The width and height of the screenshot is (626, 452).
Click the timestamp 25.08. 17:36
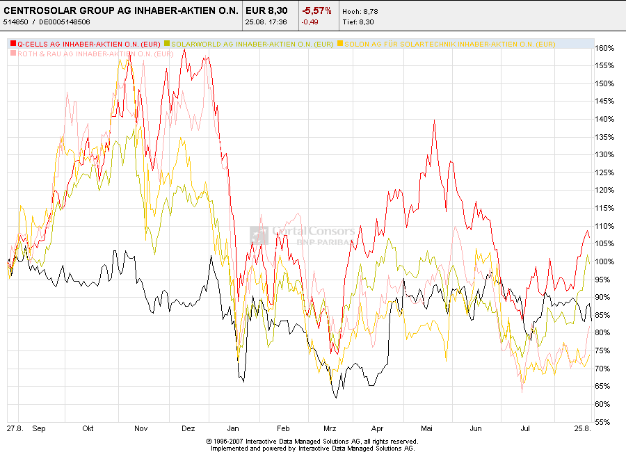pos(266,22)
